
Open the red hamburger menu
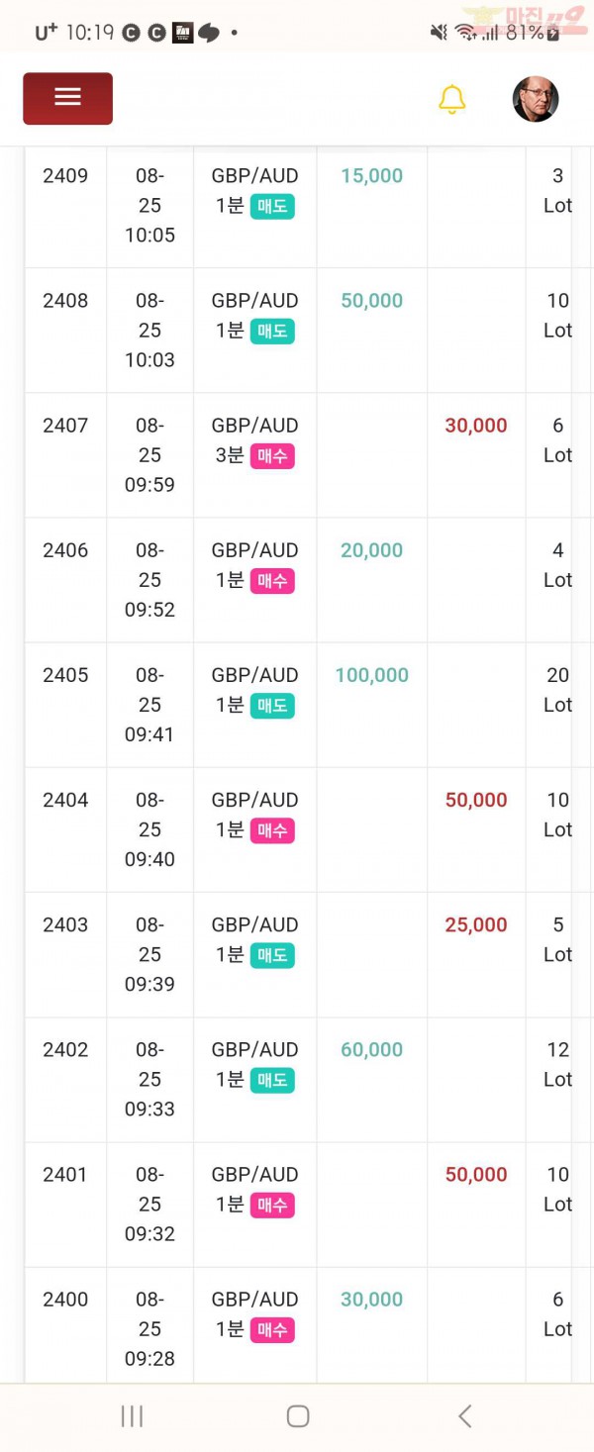tap(67, 98)
